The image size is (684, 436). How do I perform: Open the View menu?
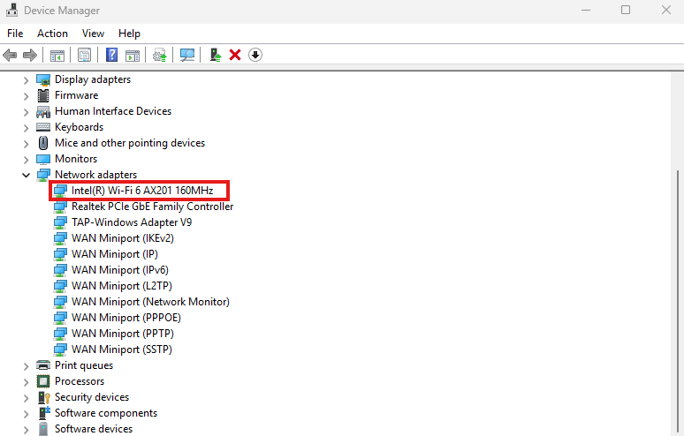93,33
